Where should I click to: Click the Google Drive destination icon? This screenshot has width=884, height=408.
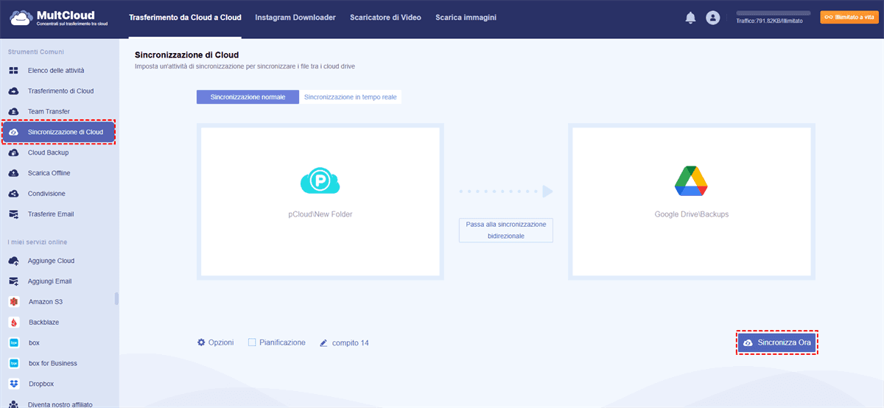(691, 182)
